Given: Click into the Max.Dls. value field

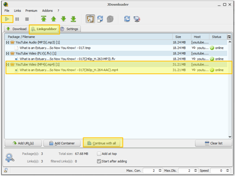Looking at the screenshot, I should [186, 170].
